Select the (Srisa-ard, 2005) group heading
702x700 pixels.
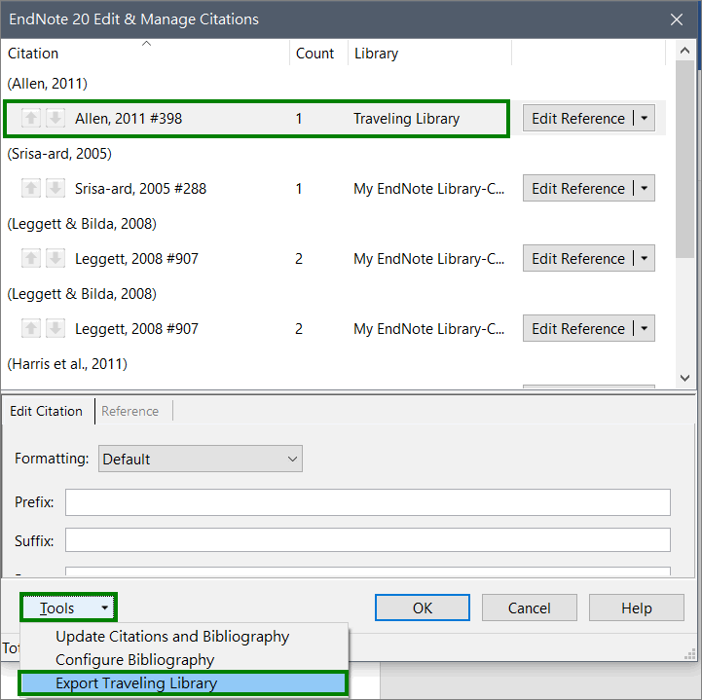pyautogui.click(x=59, y=154)
